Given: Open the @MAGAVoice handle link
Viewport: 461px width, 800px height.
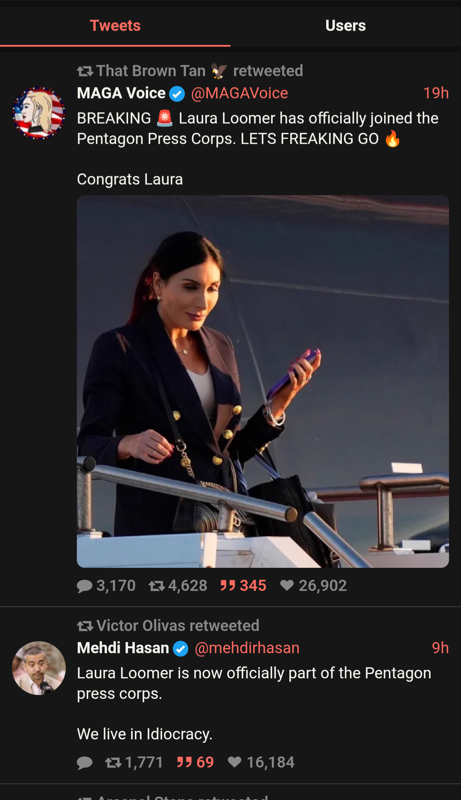Looking at the screenshot, I should tap(239, 93).
